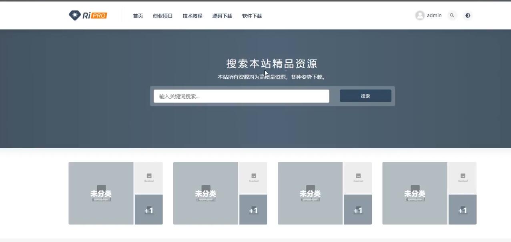
Task: Select the 首页 menu item
Action: pyautogui.click(x=138, y=16)
